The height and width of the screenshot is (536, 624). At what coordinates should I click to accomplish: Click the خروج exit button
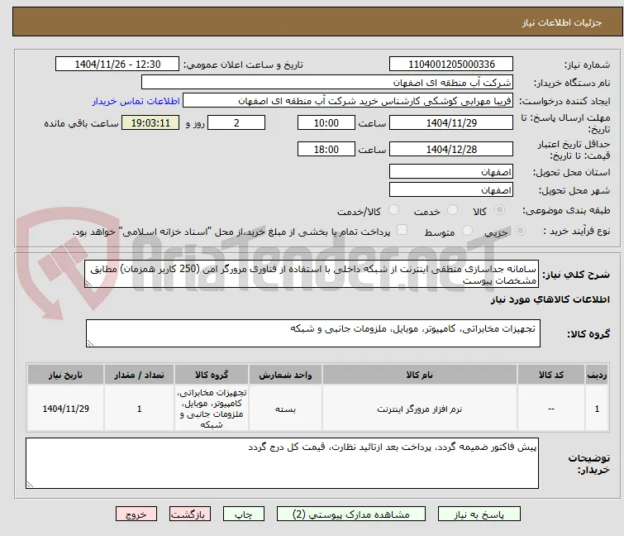[x=136, y=514]
